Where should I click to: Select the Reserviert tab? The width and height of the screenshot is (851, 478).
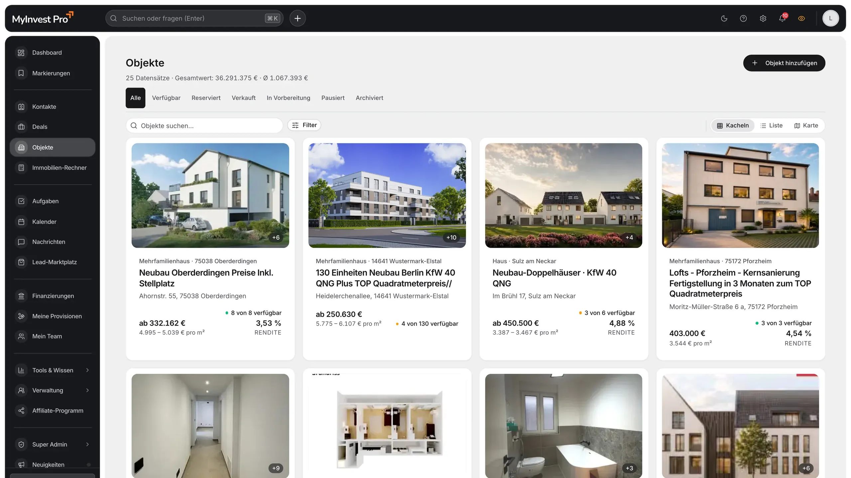pos(206,98)
